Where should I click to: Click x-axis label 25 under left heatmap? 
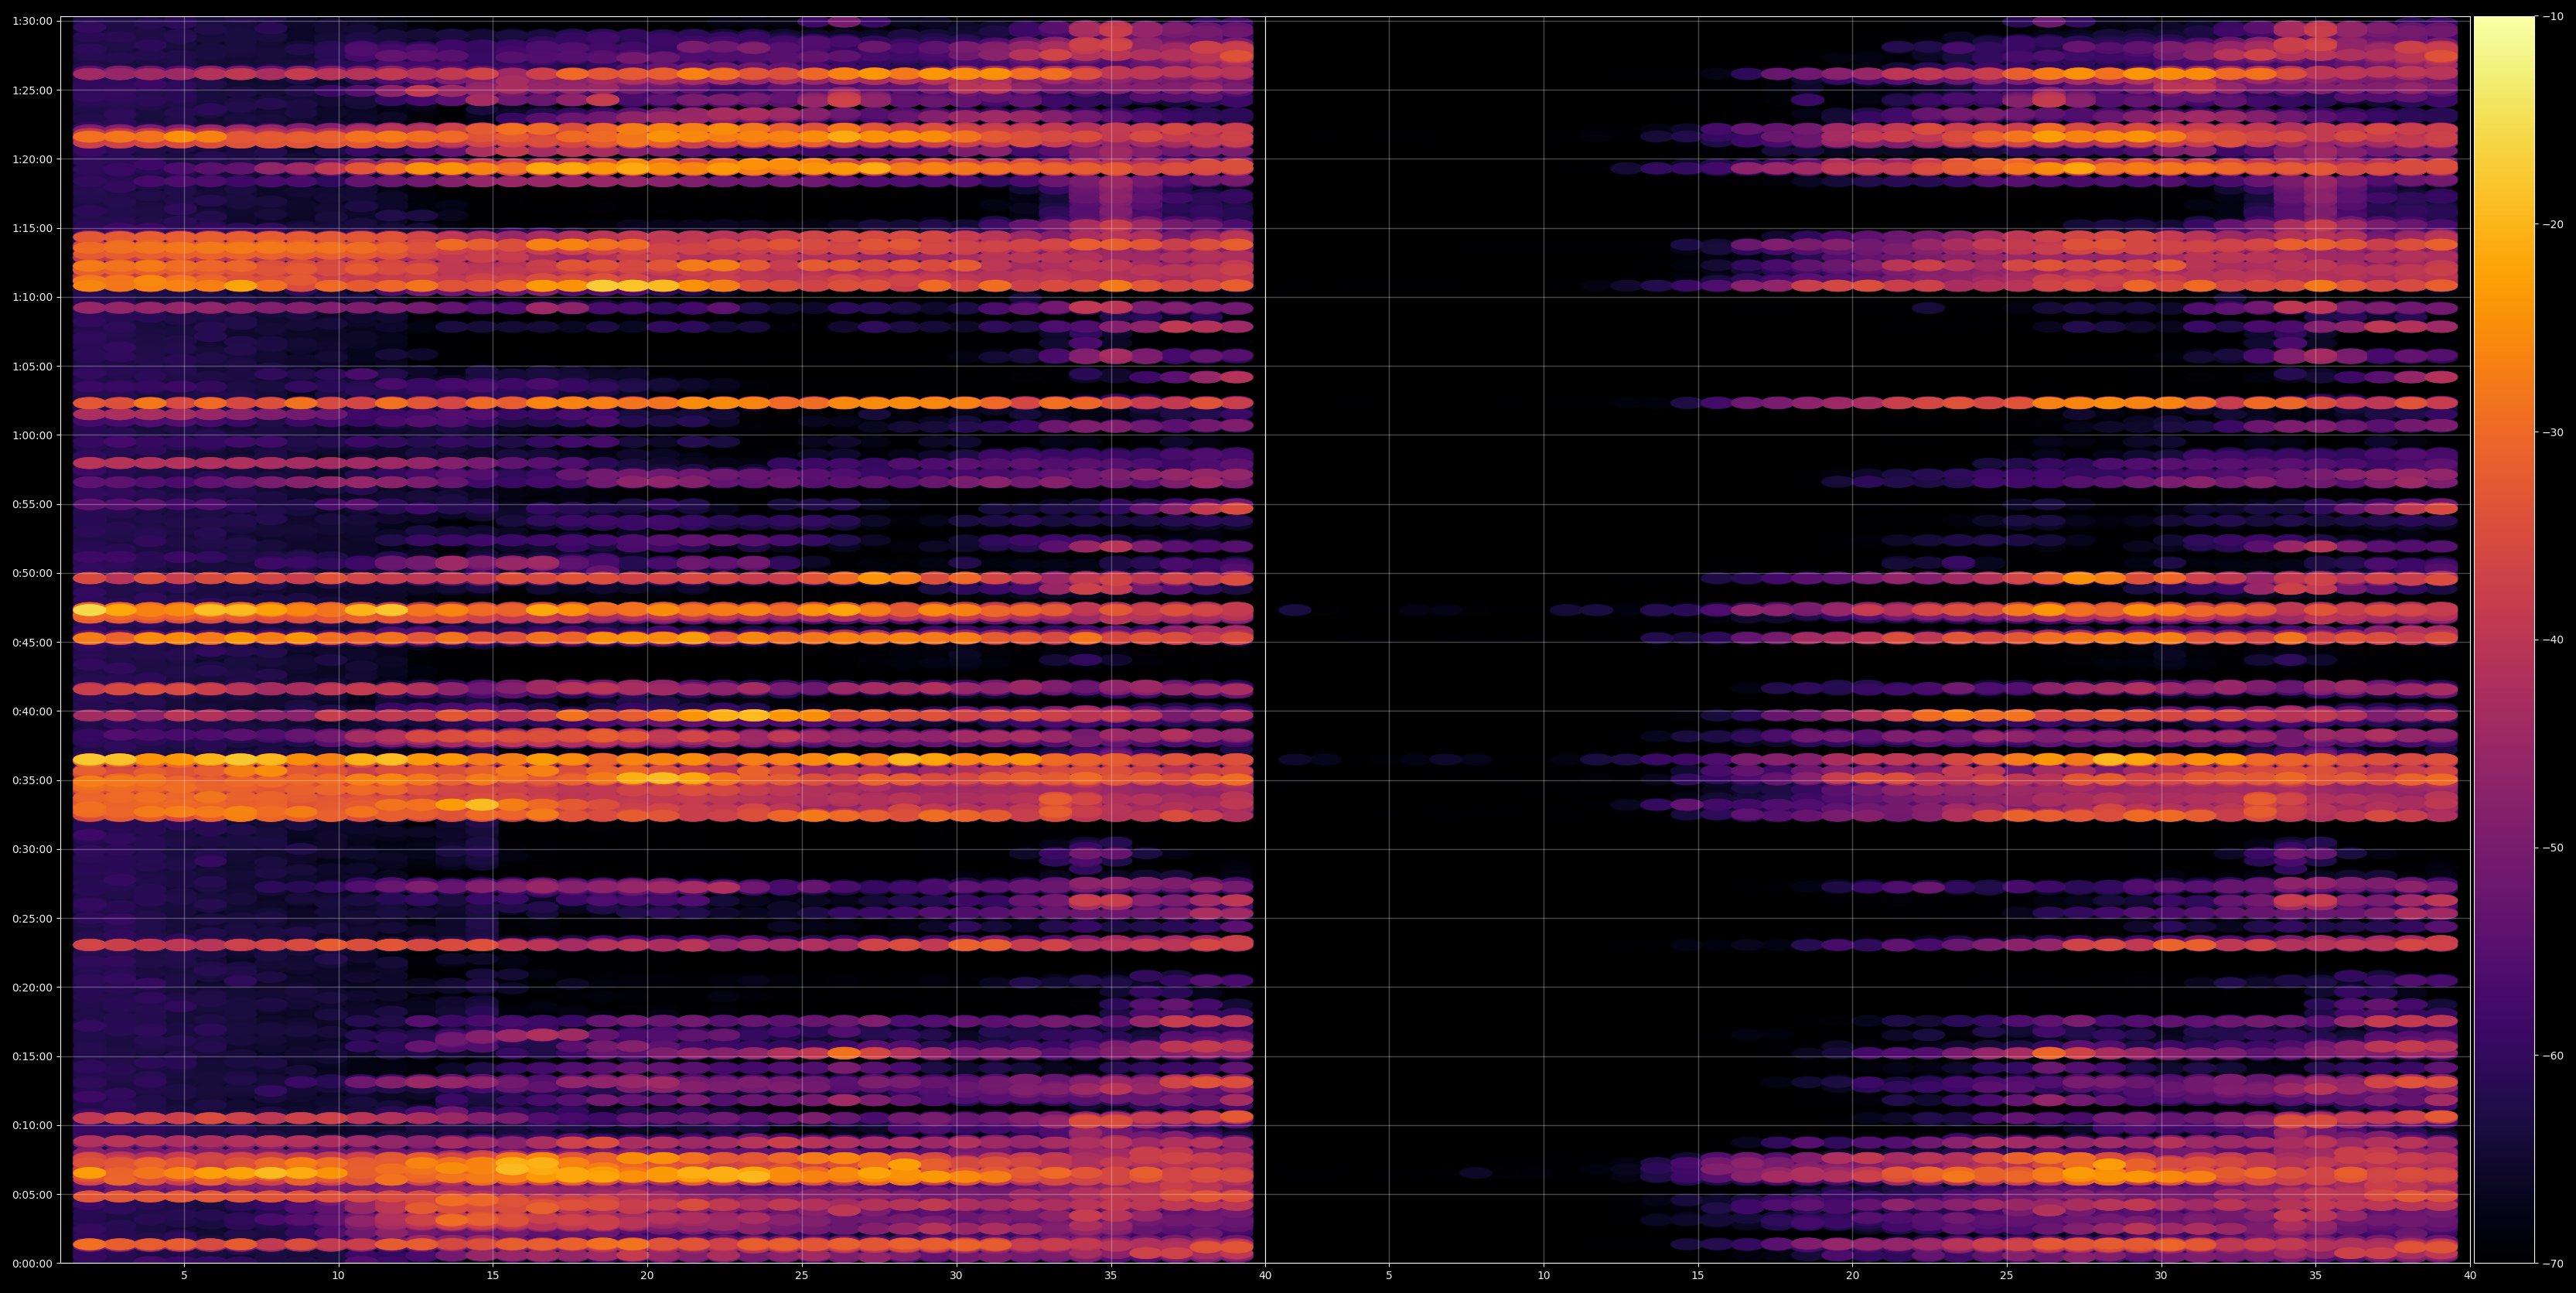coord(801,1275)
